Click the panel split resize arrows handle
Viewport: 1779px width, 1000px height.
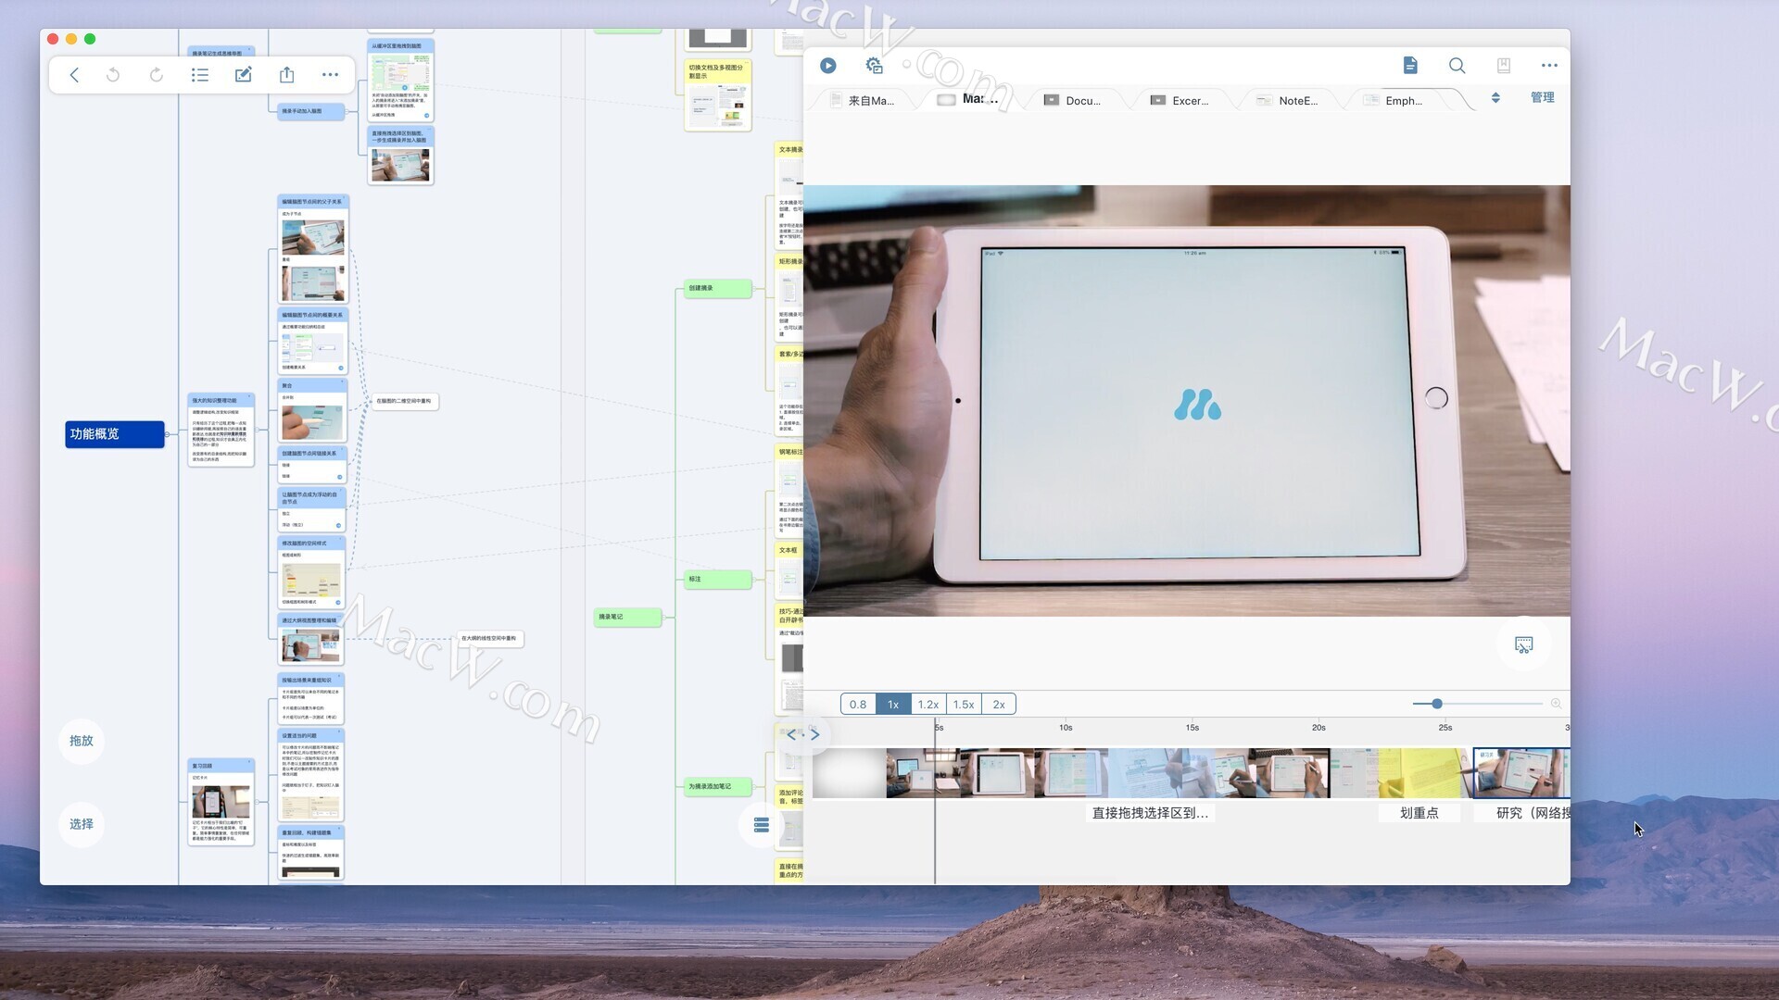(803, 734)
